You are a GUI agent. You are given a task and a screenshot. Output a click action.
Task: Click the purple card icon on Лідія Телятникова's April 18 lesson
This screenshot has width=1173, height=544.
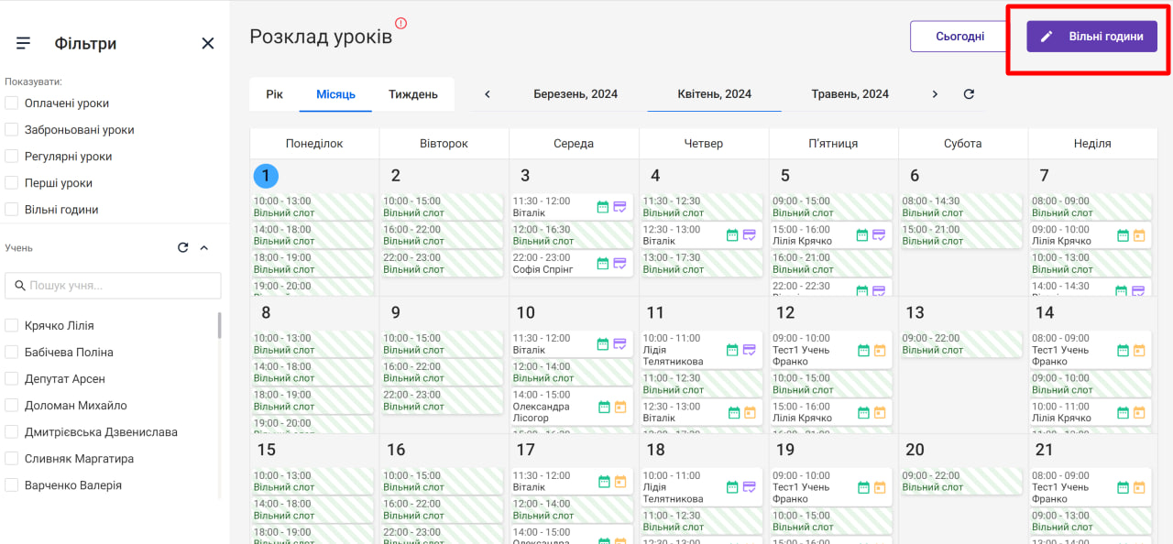pos(749,487)
